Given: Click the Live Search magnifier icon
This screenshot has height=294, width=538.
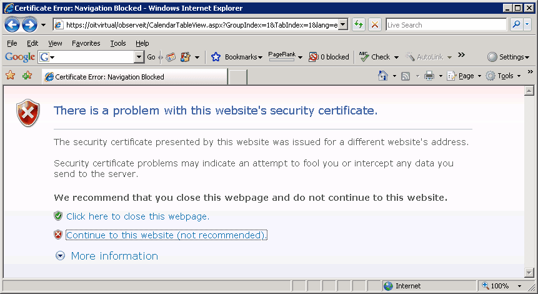Looking at the screenshot, I should pyautogui.click(x=516, y=25).
